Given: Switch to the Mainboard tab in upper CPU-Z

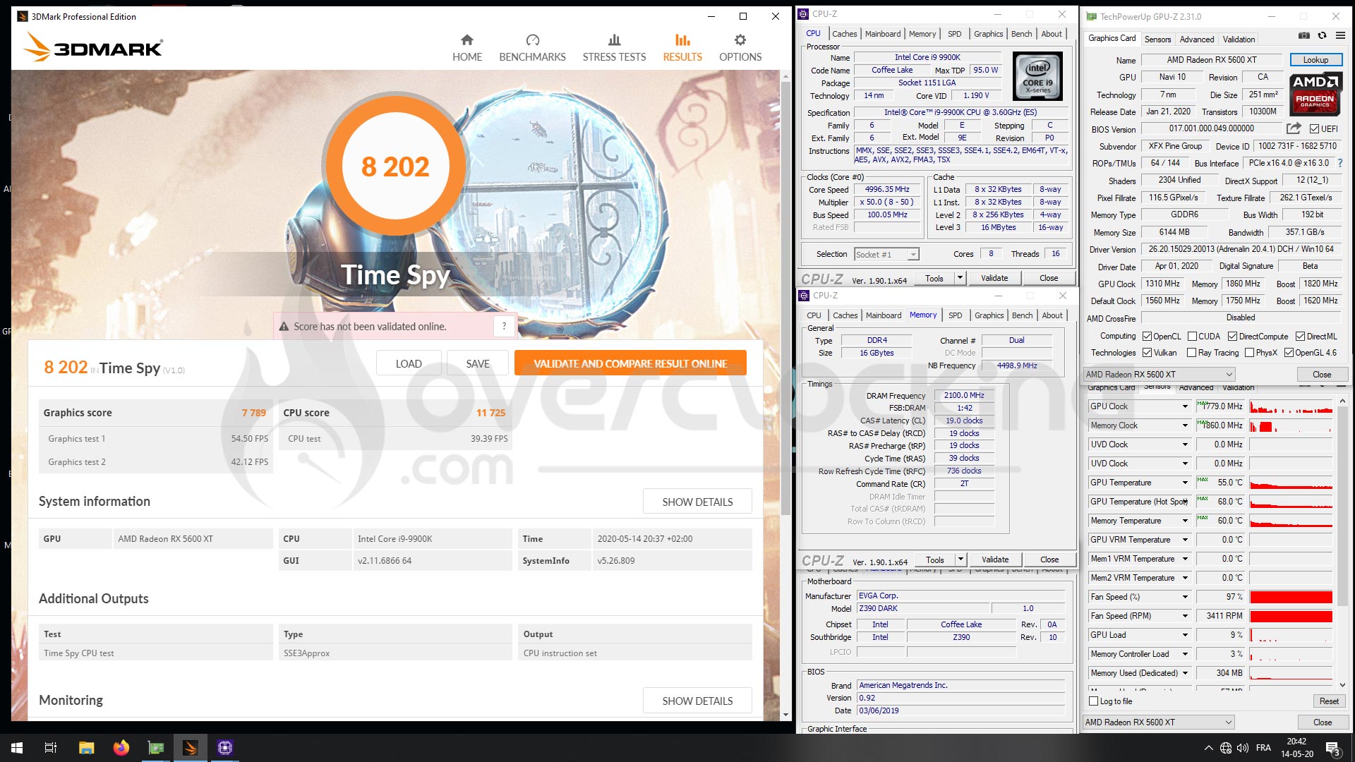Looking at the screenshot, I should 883,34.
